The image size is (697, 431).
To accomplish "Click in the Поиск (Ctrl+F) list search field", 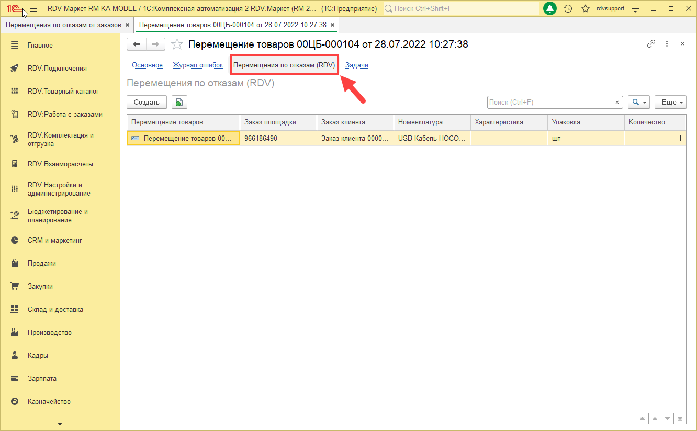I will coord(549,103).
